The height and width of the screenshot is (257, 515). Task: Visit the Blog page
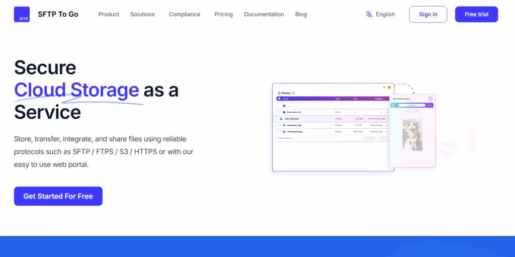301,15
